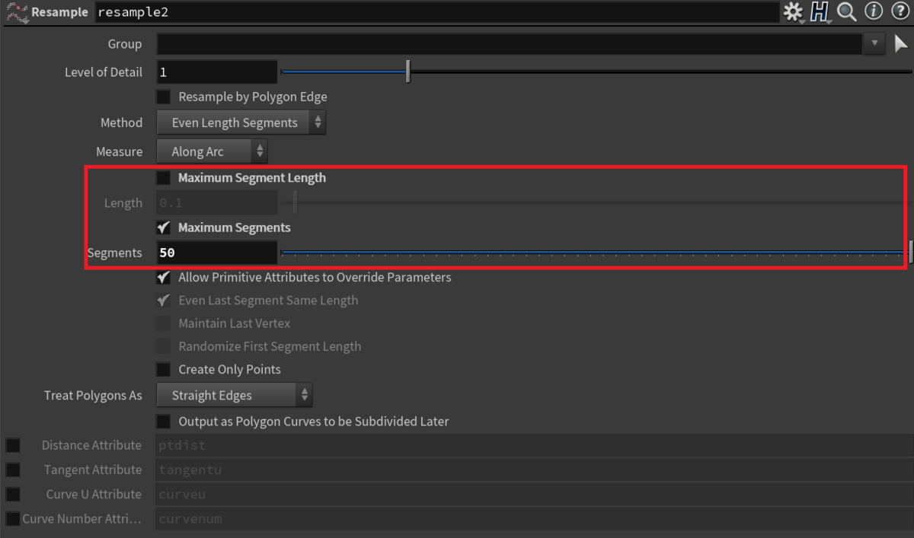This screenshot has height=538, width=914.
Task: Open the Houdini H presets menu
Action: [x=820, y=11]
